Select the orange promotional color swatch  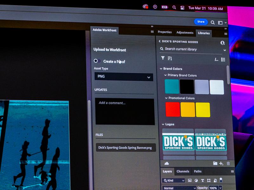pos(188,110)
